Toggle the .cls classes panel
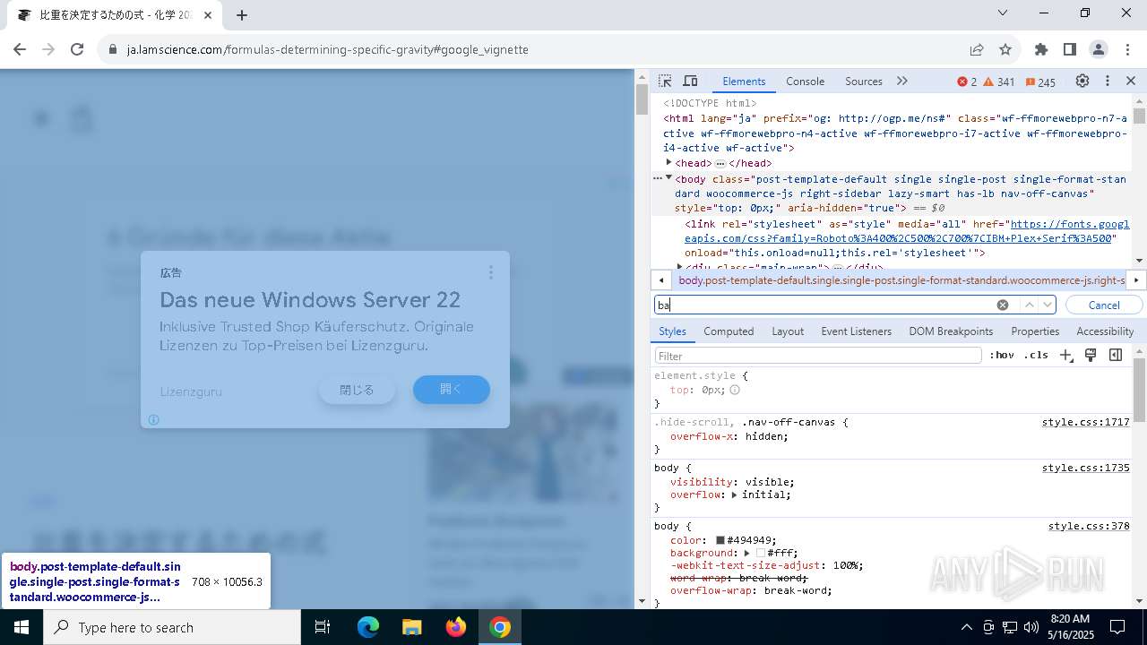The image size is (1147, 645). coord(1036,356)
